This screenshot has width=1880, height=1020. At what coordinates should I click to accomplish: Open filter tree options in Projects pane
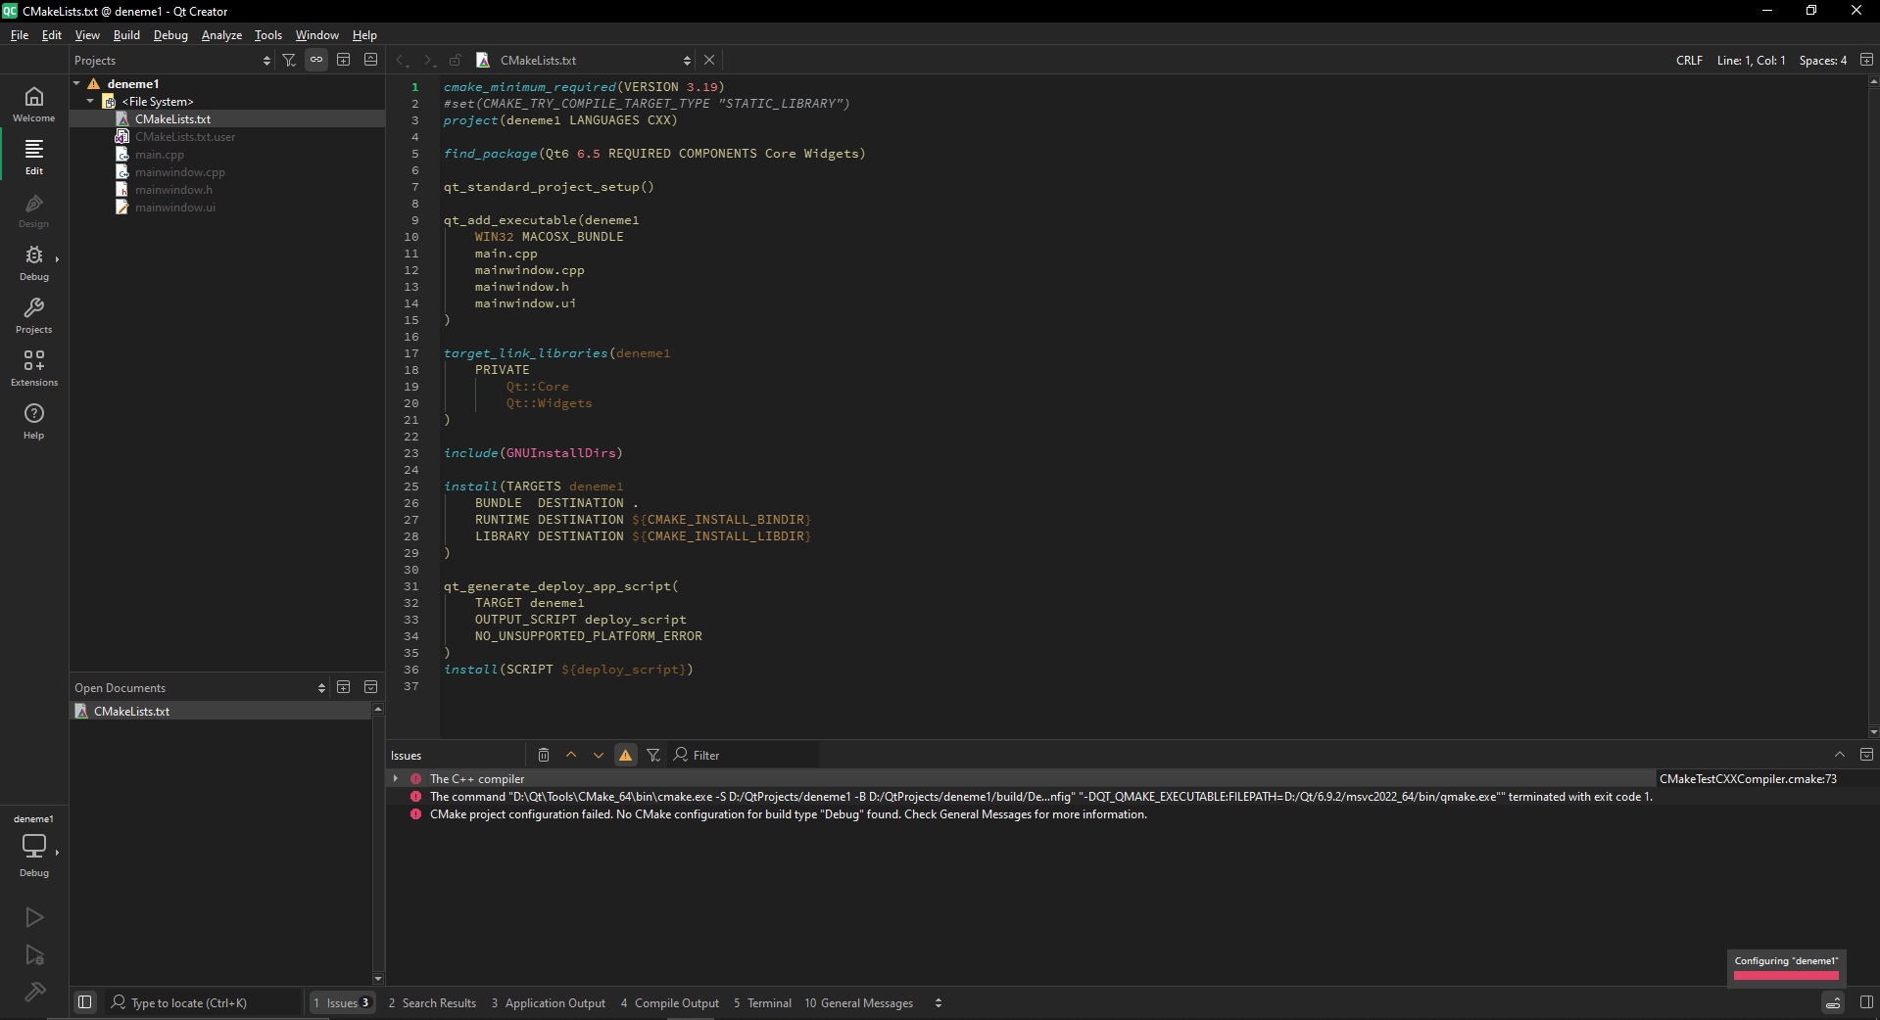[x=289, y=60]
